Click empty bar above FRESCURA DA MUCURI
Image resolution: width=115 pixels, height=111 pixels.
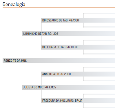click(99, 94)
